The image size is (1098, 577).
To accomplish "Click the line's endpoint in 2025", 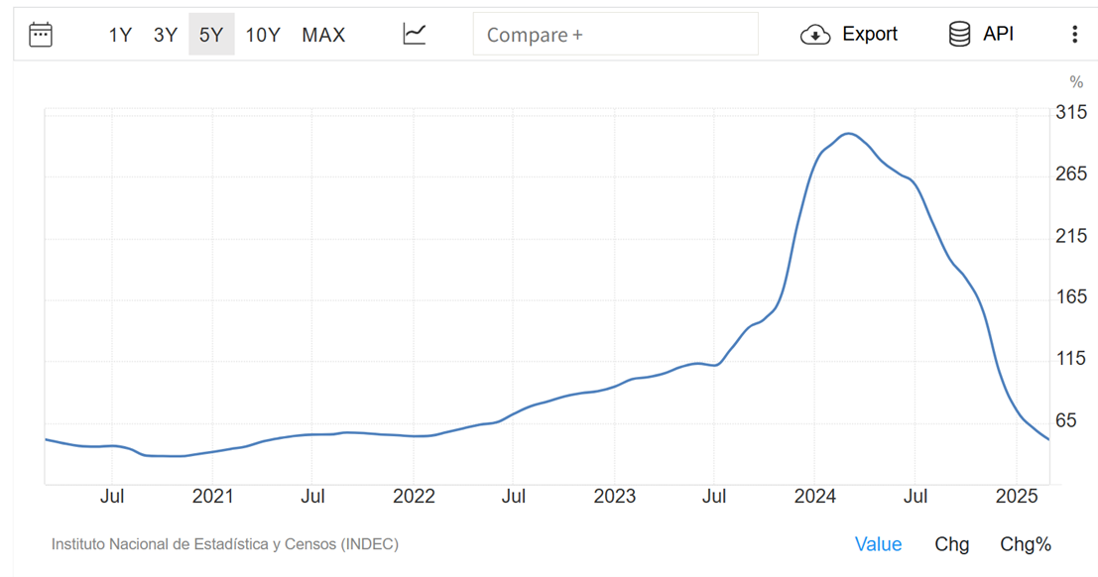I will pyautogui.click(x=1048, y=439).
